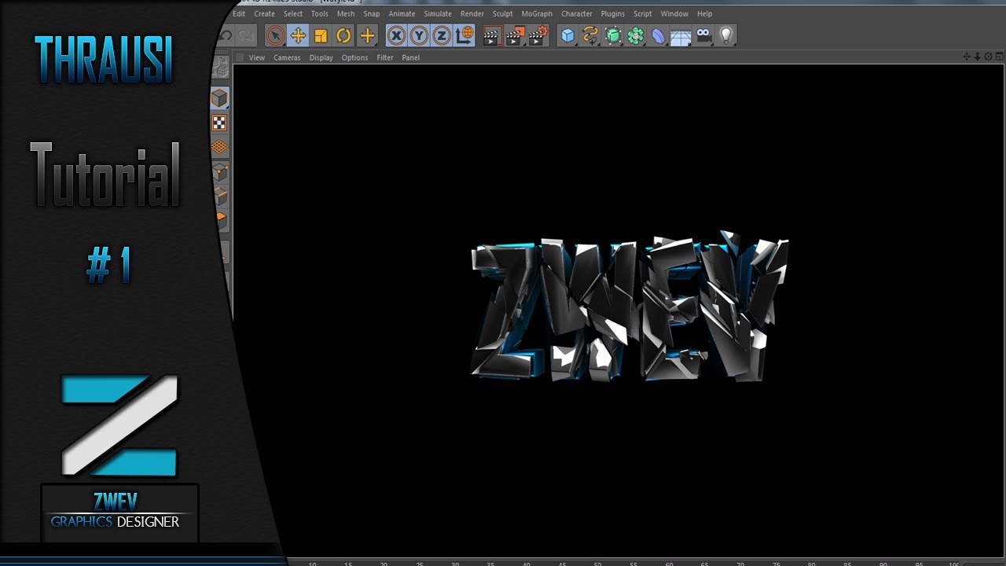Open the viewport Options menu
Viewport: 1006px width, 566px height.
pos(354,57)
